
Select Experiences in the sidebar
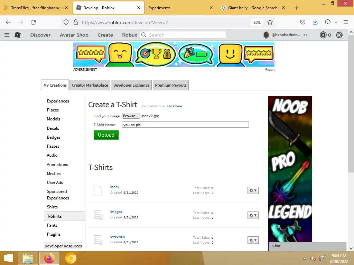click(x=58, y=101)
